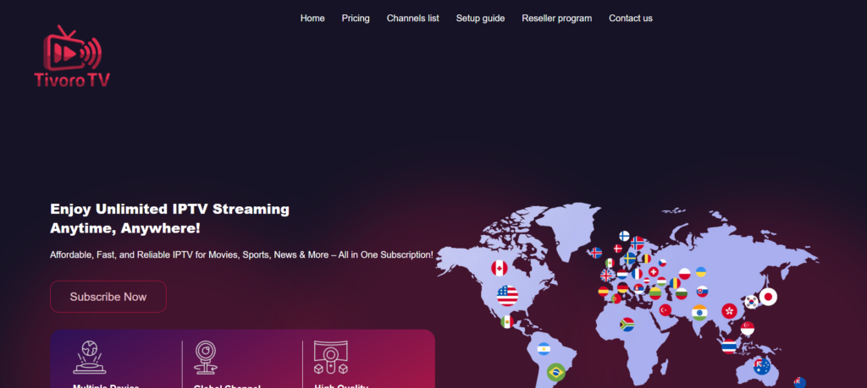Click the webcam Global Channel icon

(206, 357)
